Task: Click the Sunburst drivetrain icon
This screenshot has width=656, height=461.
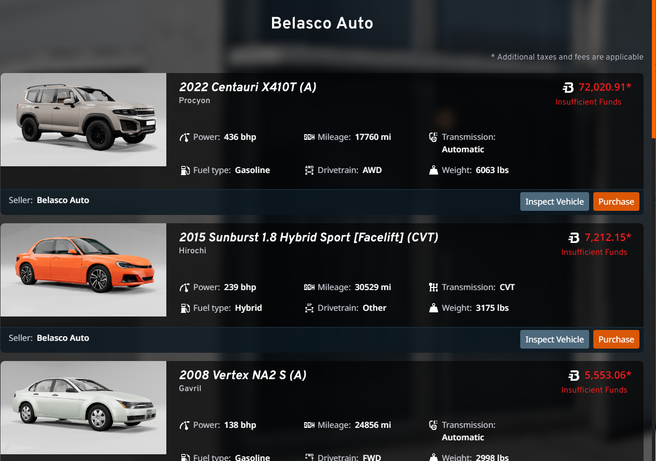Action: click(x=309, y=308)
